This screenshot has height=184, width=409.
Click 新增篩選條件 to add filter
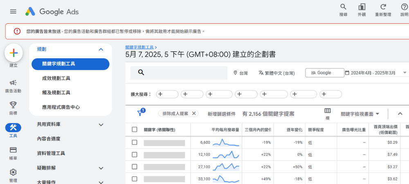coord(221,114)
